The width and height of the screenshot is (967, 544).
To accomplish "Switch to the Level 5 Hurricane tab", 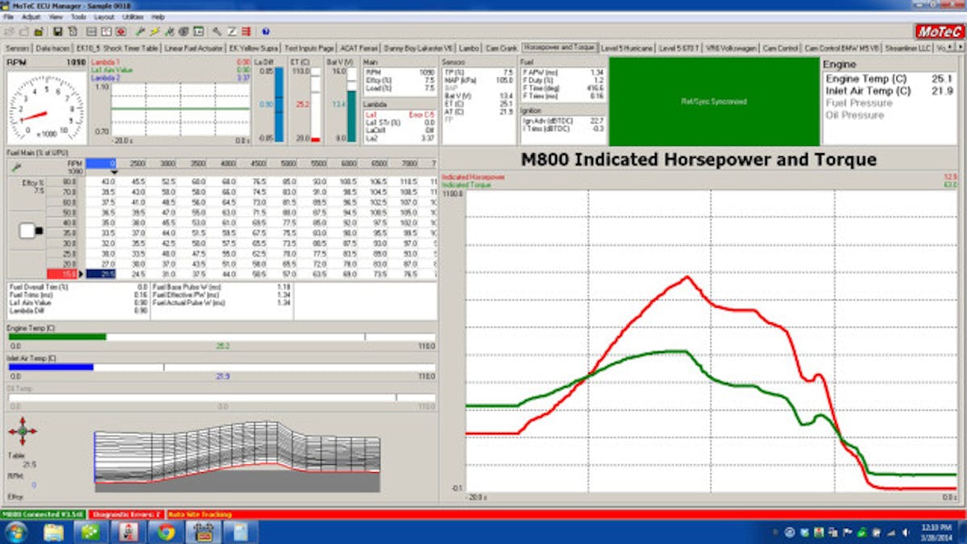I will (628, 48).
